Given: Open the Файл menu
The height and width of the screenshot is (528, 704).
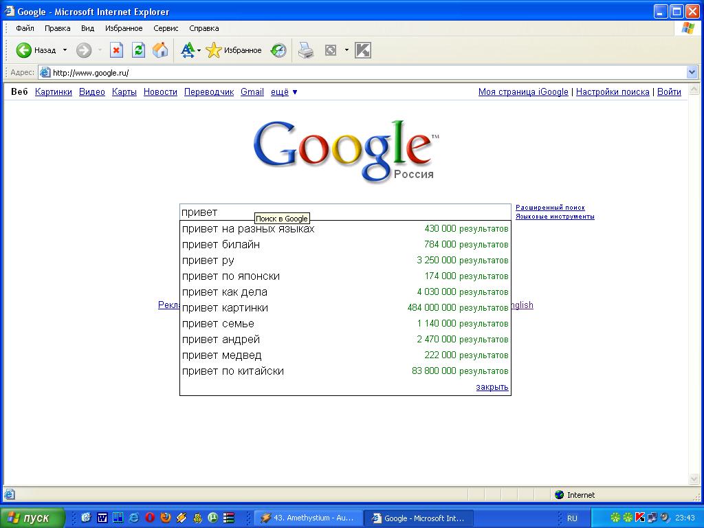Looking at the screenshot, I should [x=25, y=28].
